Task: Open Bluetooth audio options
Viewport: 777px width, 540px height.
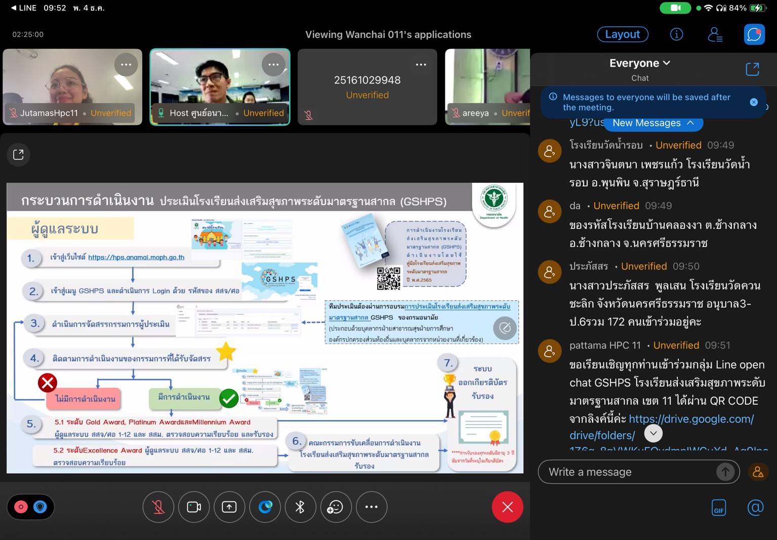Action: [x=301, y=507]
